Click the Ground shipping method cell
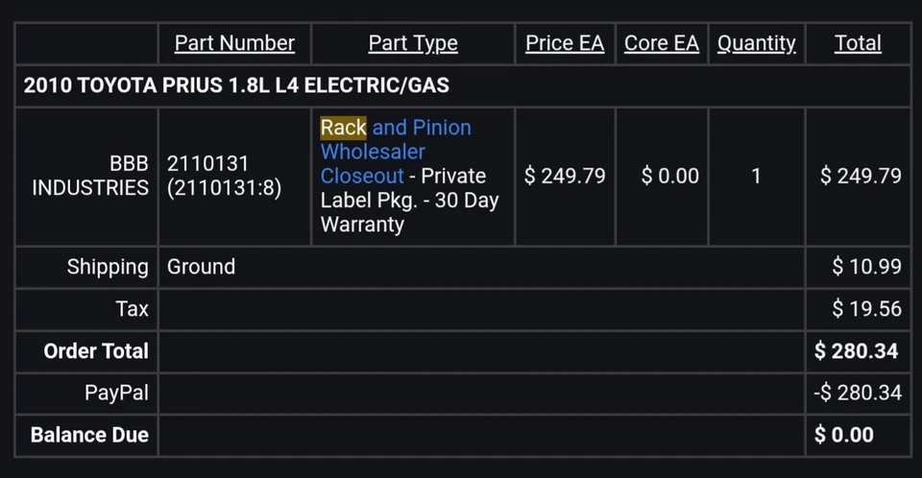This screenshot has width=922, height=478. tap(201, 267)
